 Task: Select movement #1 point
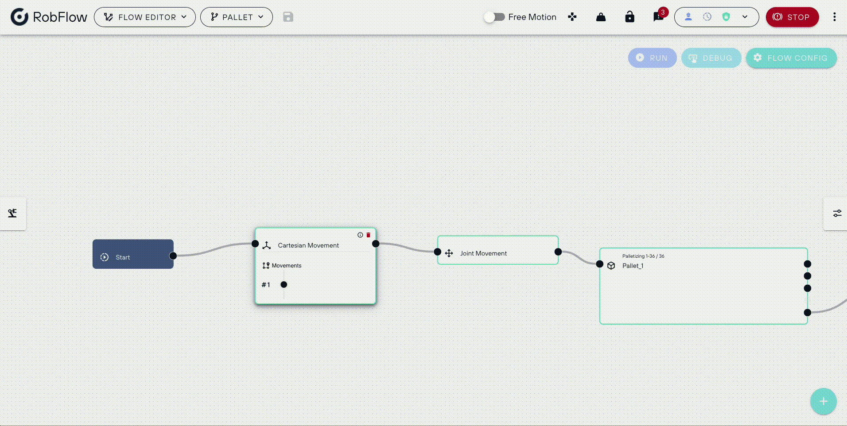tap(284, 285)
